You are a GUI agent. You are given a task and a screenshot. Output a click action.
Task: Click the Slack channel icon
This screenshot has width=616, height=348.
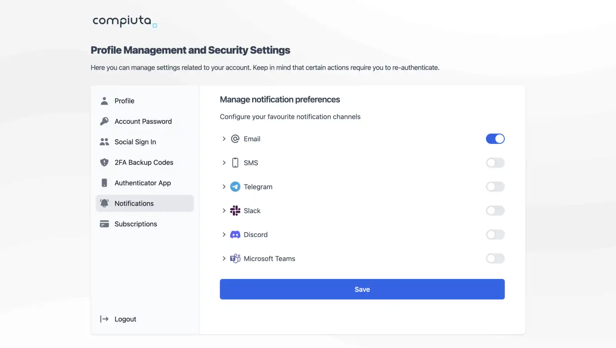[235, 211]
